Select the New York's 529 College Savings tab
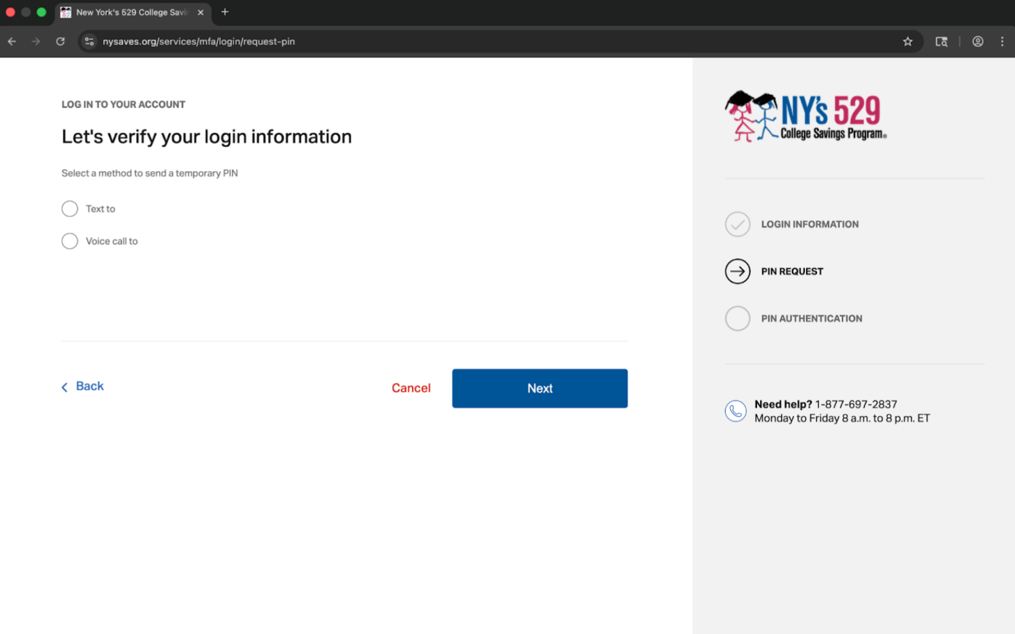 (x=133, y=13)
